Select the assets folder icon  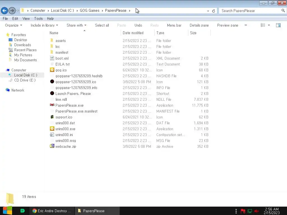[52, 40]
